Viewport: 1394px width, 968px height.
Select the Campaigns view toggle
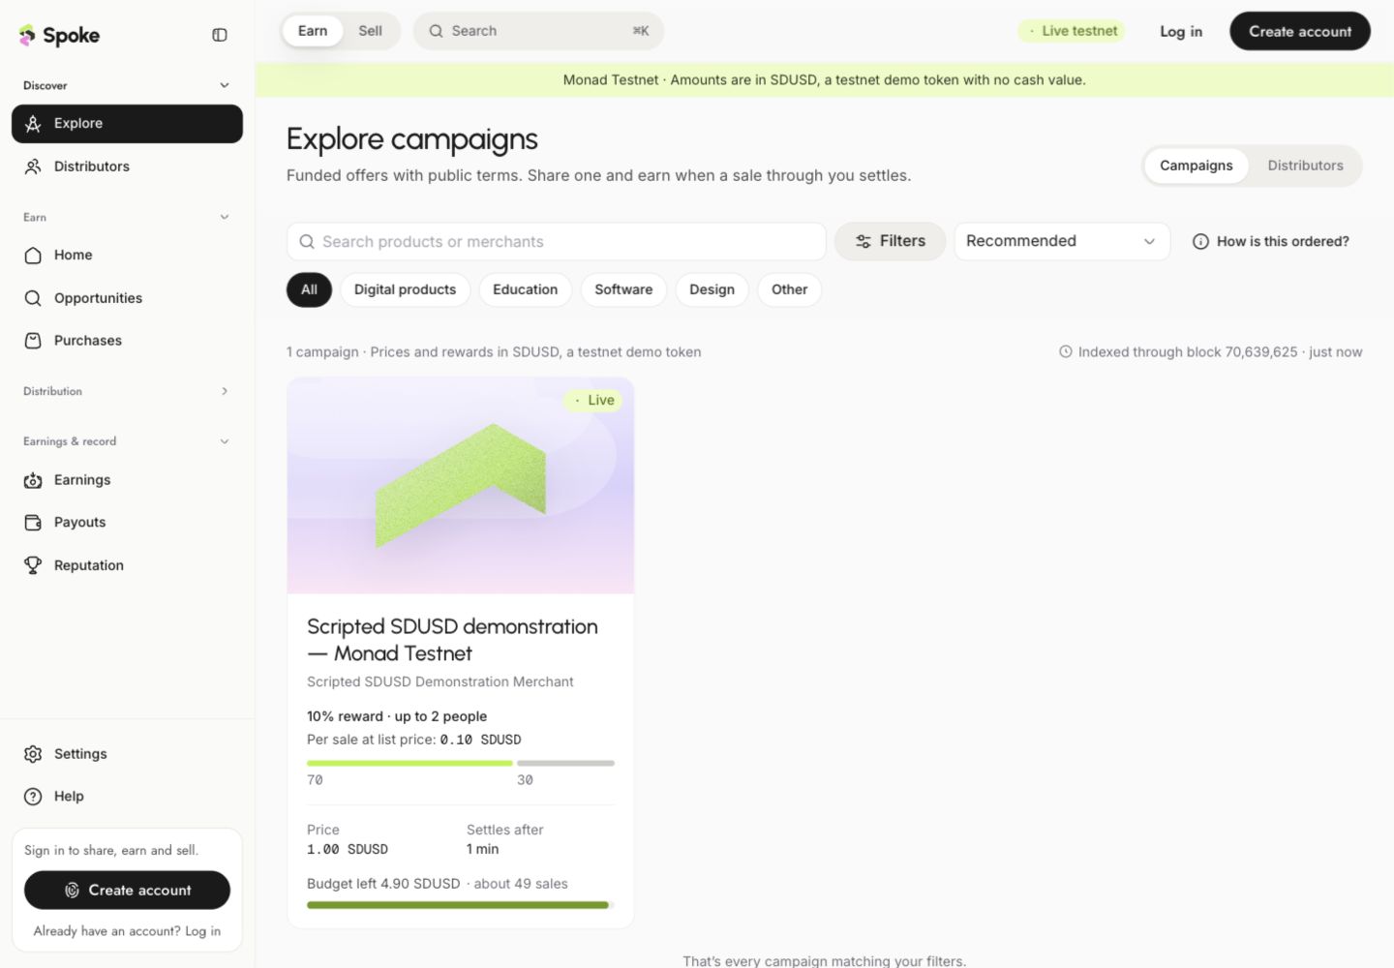coord(1197,166)
